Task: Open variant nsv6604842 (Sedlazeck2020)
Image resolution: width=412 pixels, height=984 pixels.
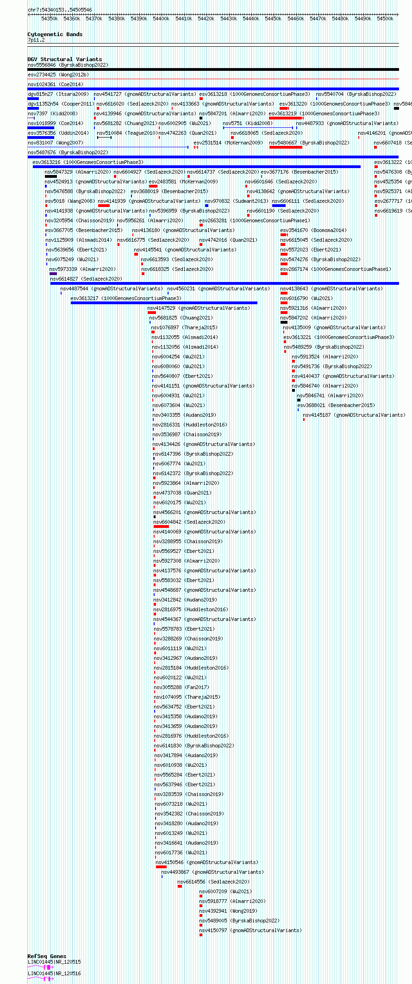Action: click(x=190, y=522)
